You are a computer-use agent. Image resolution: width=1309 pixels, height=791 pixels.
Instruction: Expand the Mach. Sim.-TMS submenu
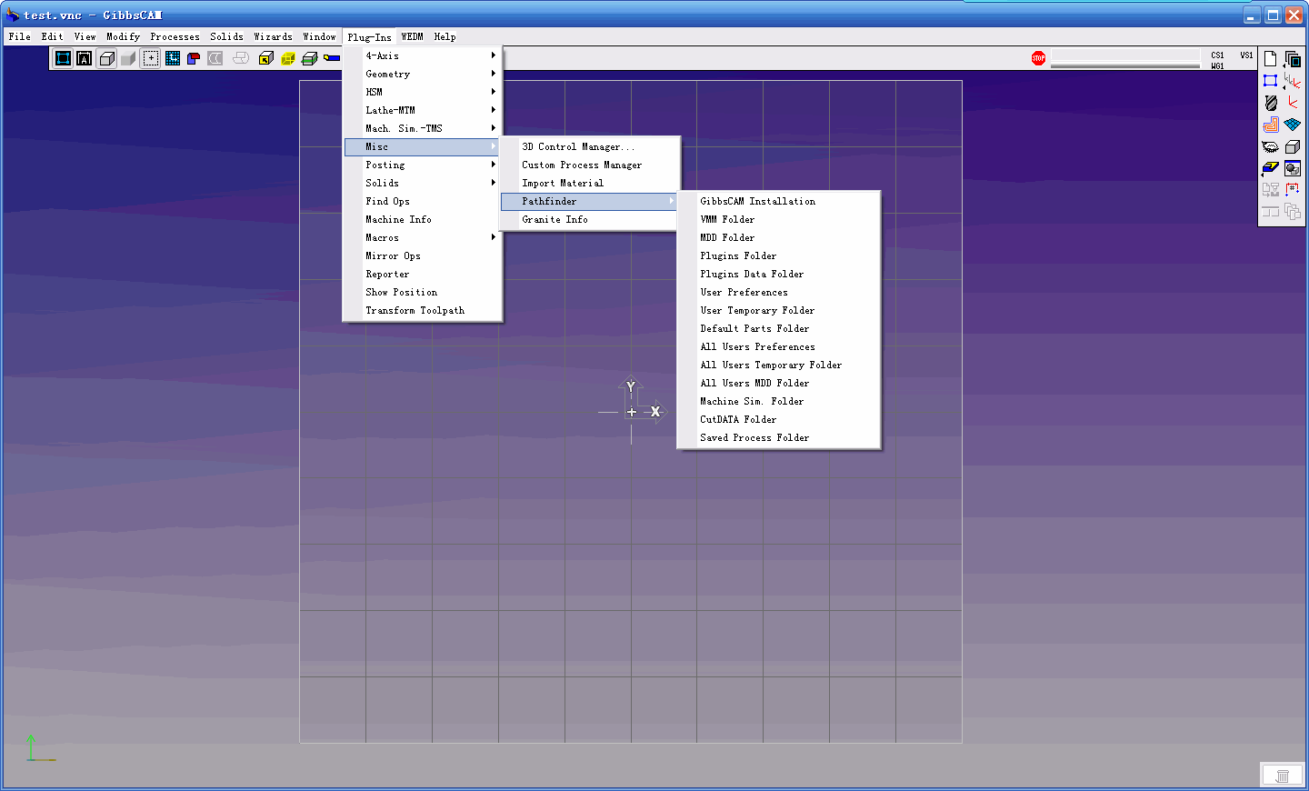[423, 128]
